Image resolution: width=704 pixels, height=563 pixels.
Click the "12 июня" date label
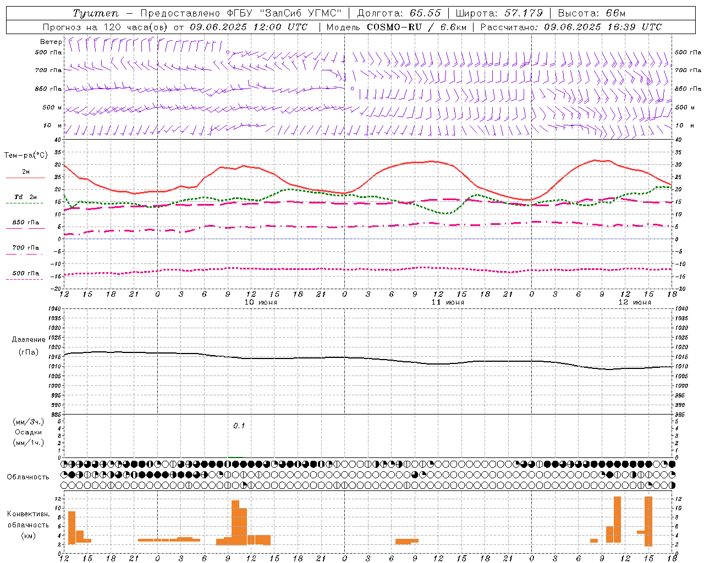click(635, 302)
